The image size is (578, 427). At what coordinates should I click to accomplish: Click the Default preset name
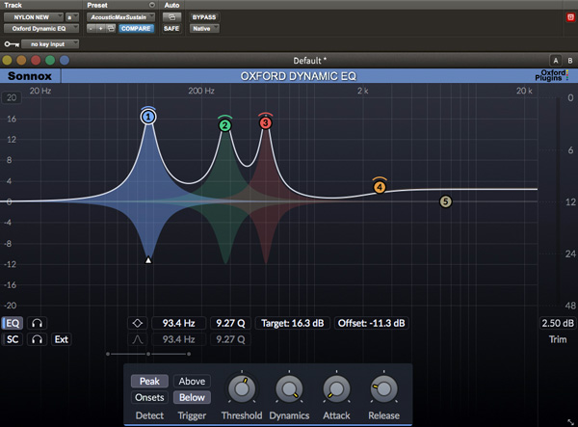coord(309,61)
